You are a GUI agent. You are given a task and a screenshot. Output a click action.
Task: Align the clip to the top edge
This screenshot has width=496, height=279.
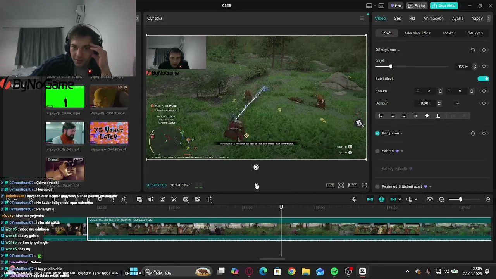tap(415, 116)
